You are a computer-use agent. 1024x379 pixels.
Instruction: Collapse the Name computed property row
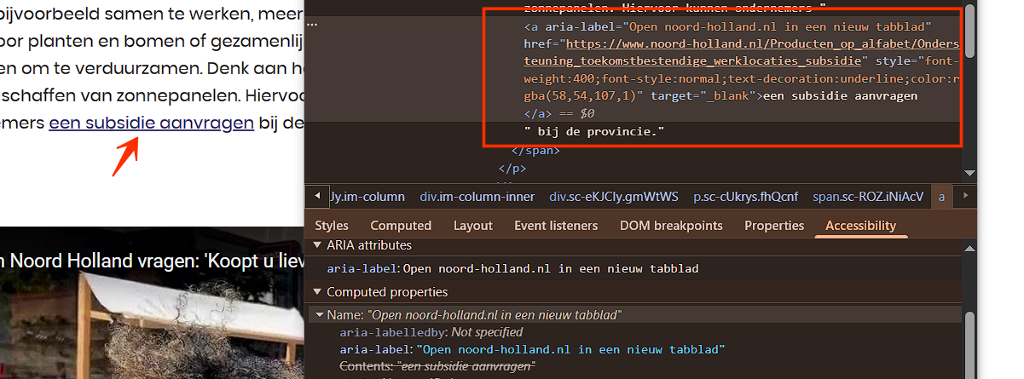320,315
